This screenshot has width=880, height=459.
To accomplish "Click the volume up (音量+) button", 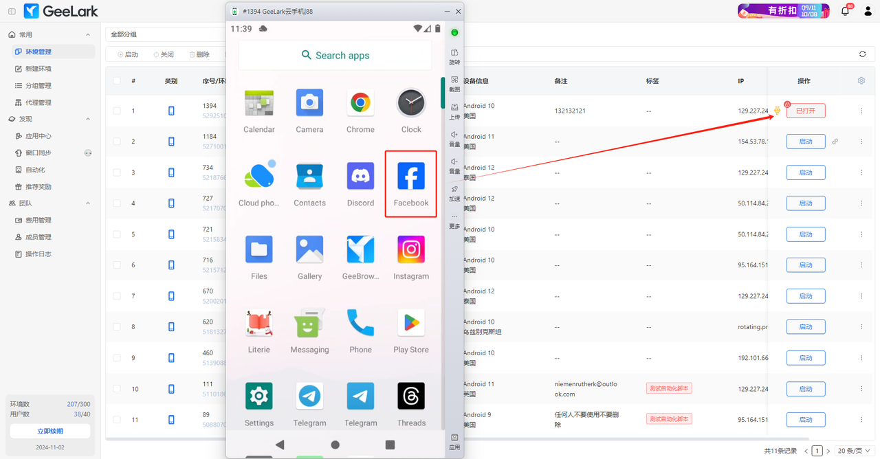I will (x=454, y=139).
